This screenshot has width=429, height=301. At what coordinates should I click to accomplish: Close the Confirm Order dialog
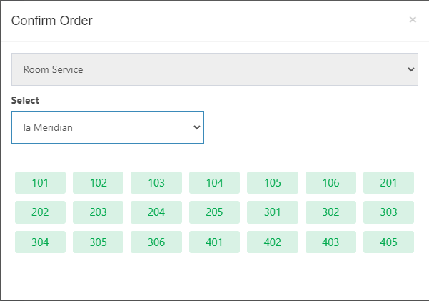pos(412,20)
